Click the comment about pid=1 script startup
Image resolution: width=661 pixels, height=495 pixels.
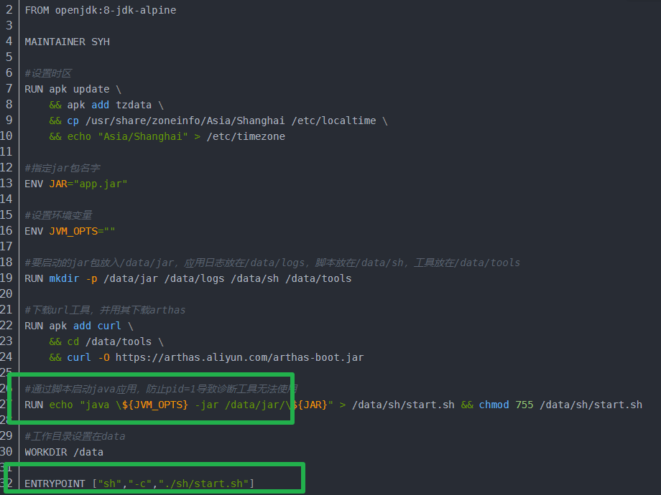pos(161,389)
